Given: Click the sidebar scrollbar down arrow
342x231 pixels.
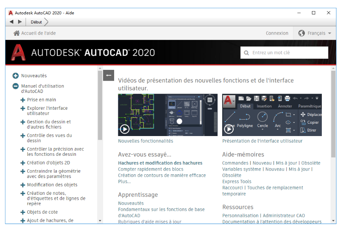Looking at the screenshot, I should point(100,221).
